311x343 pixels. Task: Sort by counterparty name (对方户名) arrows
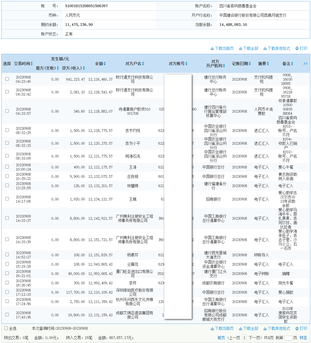click(143, 64)
